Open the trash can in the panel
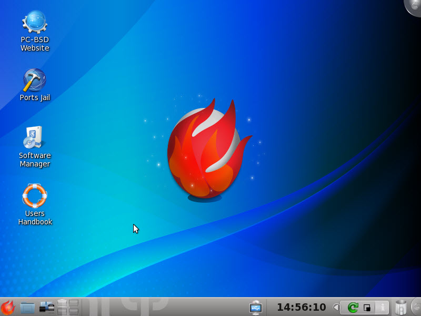This screenshot has width=421, height=316. (x=401, y=308)
